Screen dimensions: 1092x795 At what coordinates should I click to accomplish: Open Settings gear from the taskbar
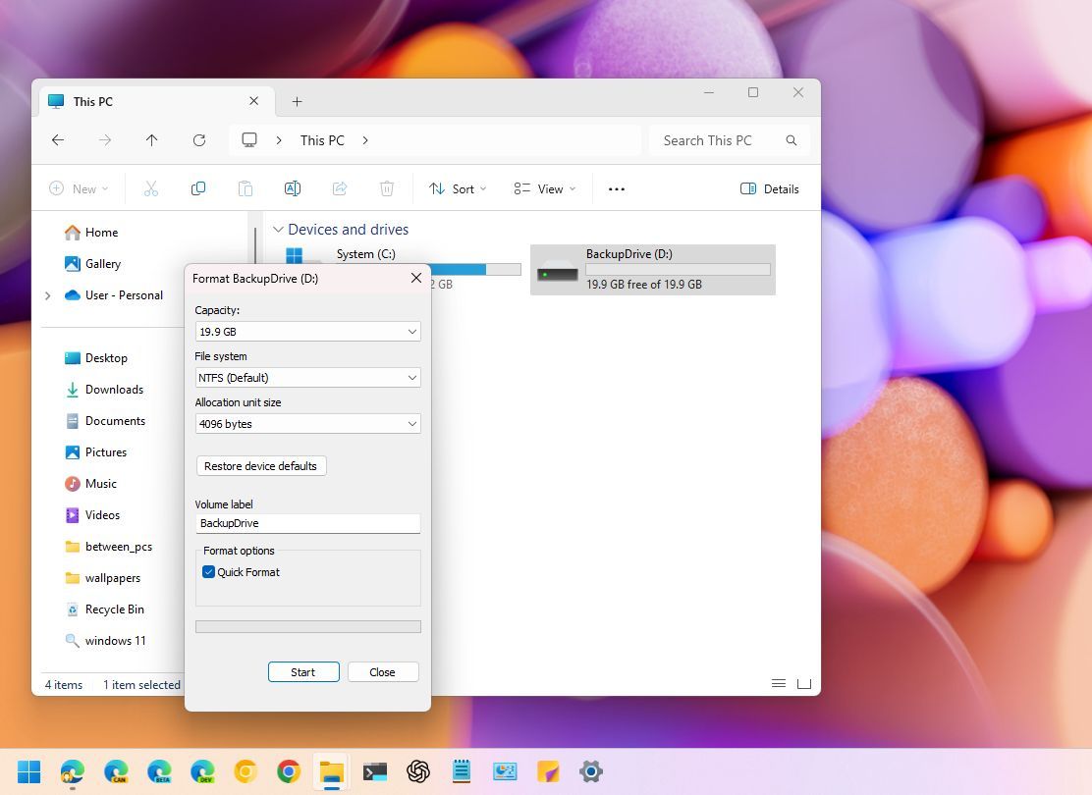coord(590,771)
